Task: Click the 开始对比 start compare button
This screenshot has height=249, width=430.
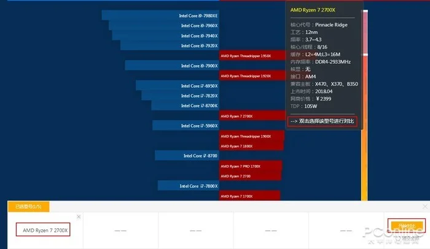Action: click(407, 226)
